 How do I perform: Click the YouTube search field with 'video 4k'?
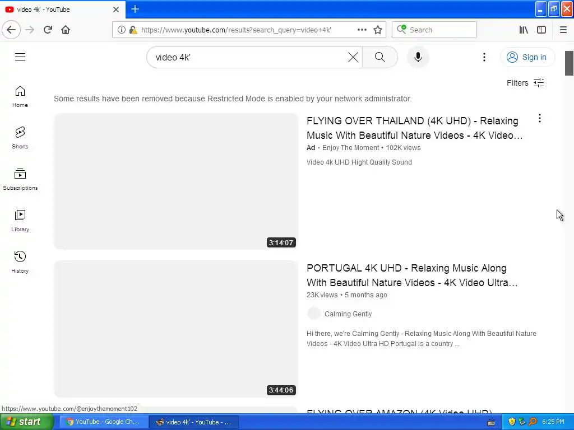coord(249,57)
